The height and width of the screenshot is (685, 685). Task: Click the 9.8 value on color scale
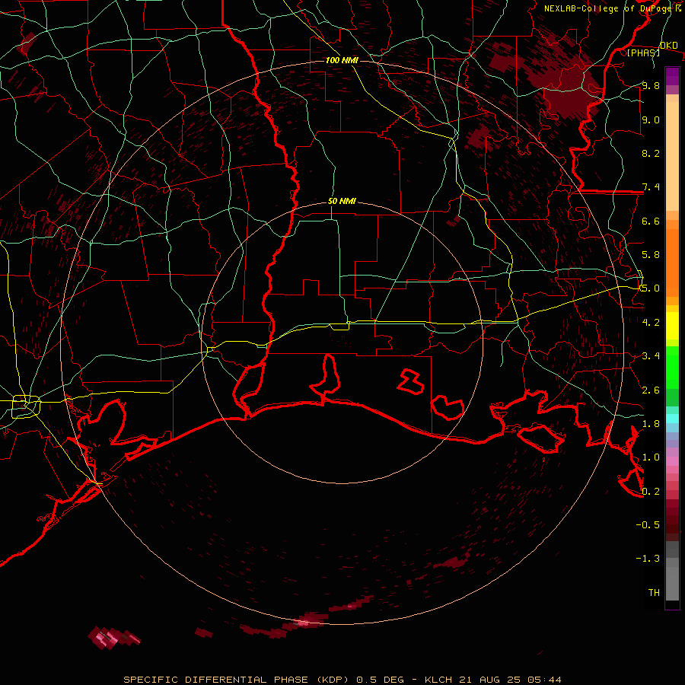[651, 86]
